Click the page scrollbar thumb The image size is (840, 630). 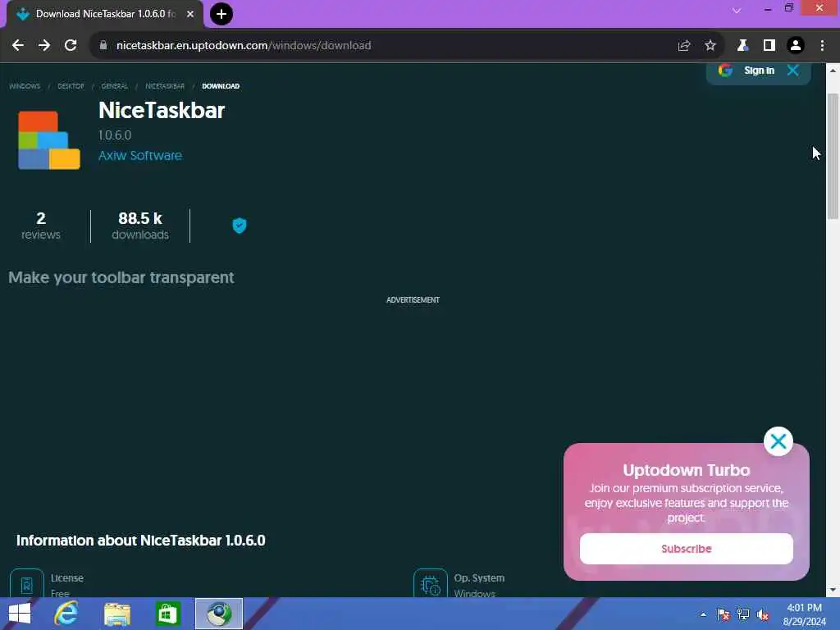pyautogui.click(x=833, y=156)
